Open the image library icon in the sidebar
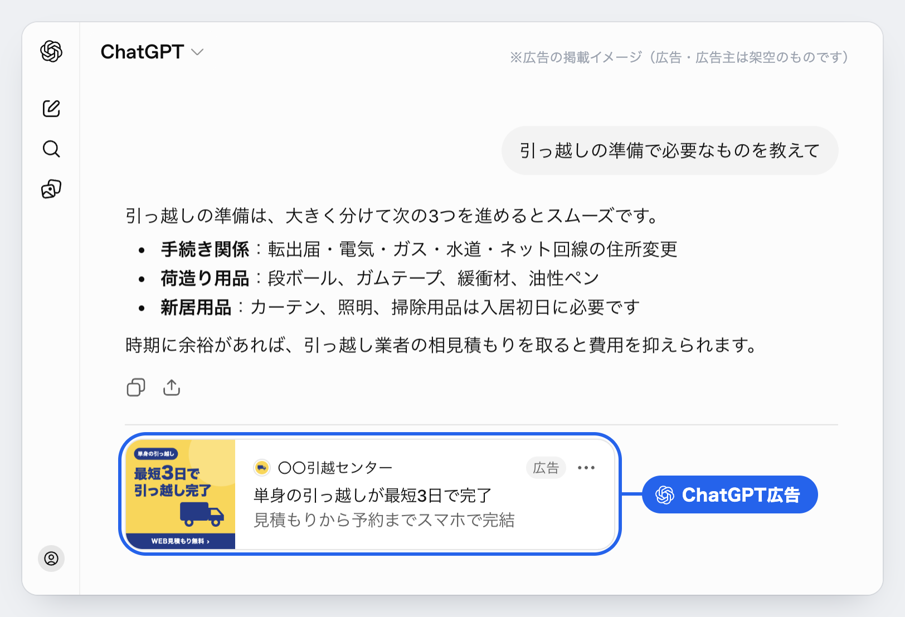905x617 pixels. pos(51,189)
